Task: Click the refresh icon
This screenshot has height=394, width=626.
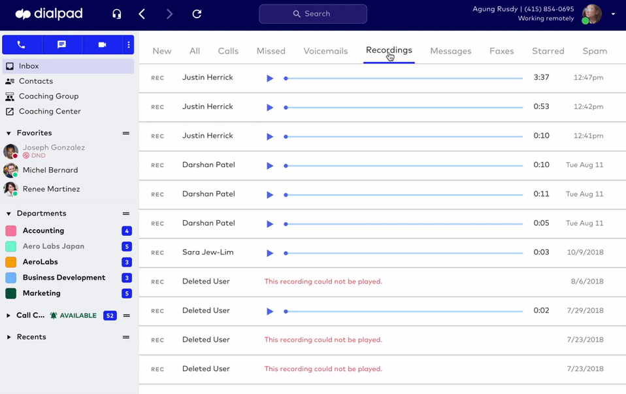Action: (x=197, y=14)
